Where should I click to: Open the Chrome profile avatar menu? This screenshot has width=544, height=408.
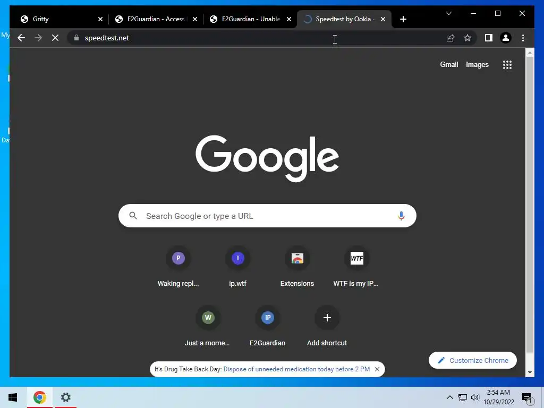(506, 38)
